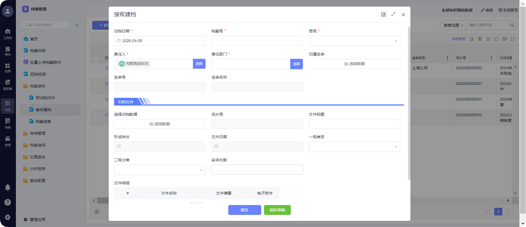Toggle the select-all header checkbox
The height and width of the screenshot is (227, 526).
[x=96, y=58]
